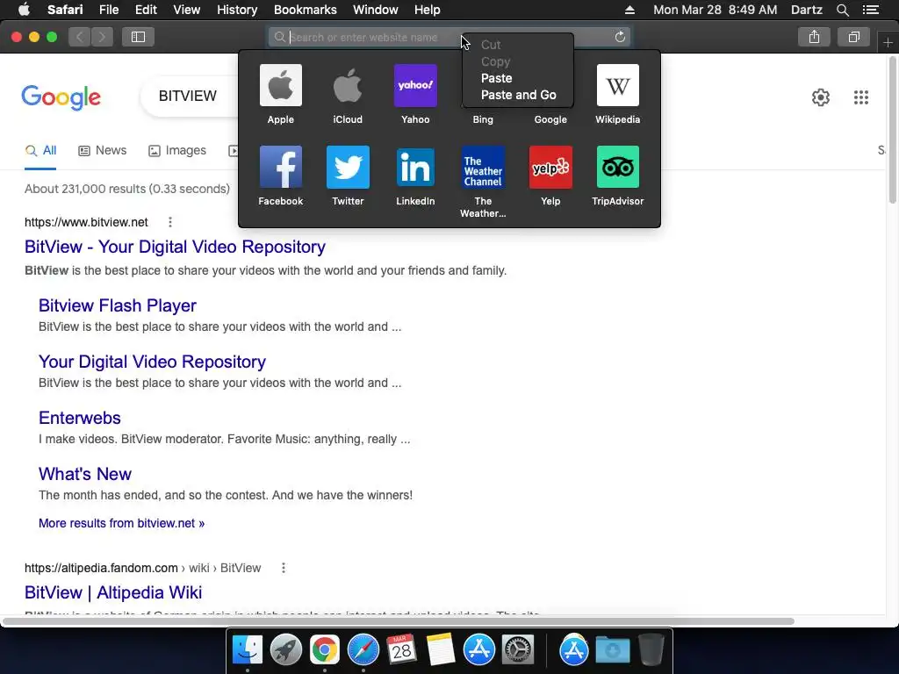The image size is (899, 674).
Task: Click the eject icon in menu bar
Action: [x=629, y=10]
